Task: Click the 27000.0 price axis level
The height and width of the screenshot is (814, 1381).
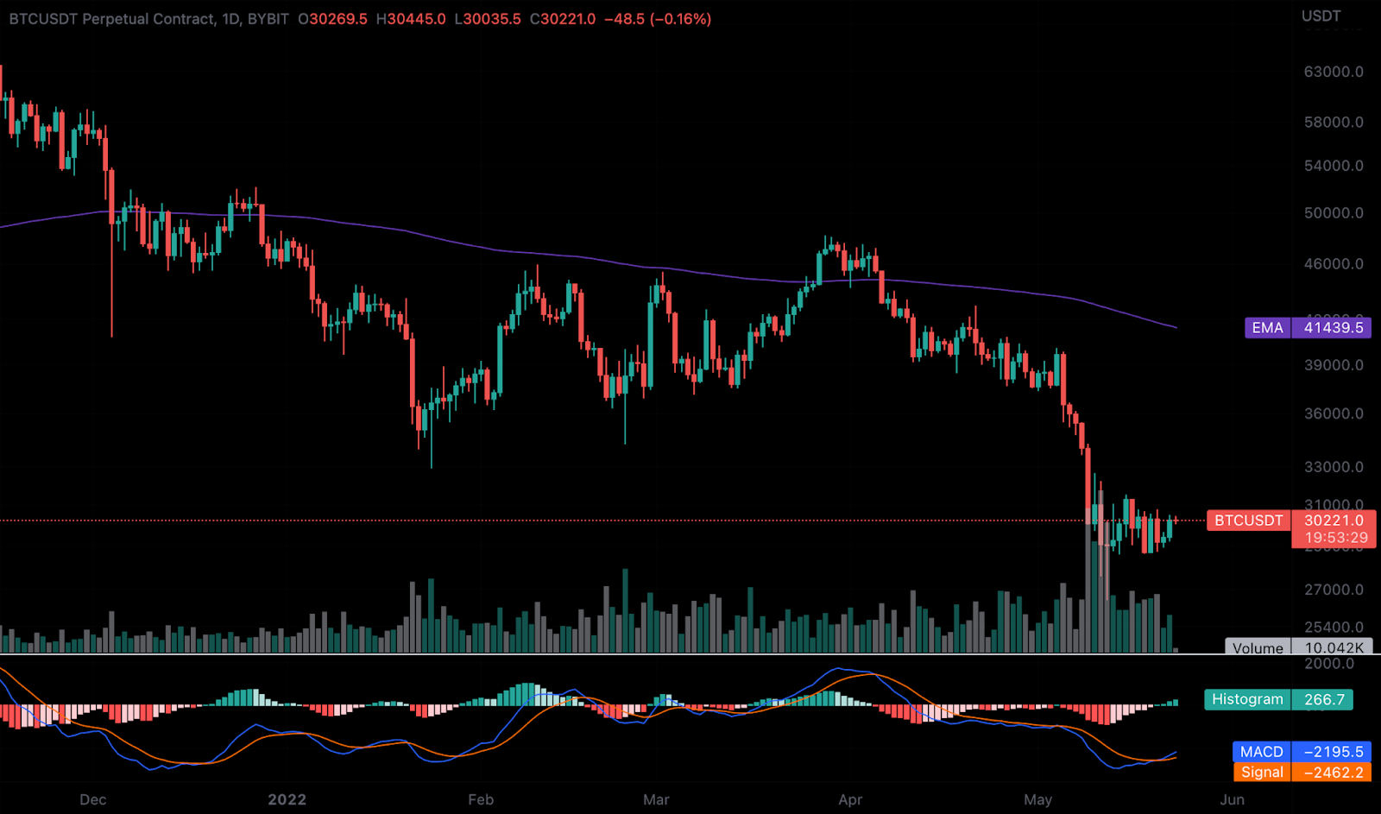Action: click(1334, 590)
